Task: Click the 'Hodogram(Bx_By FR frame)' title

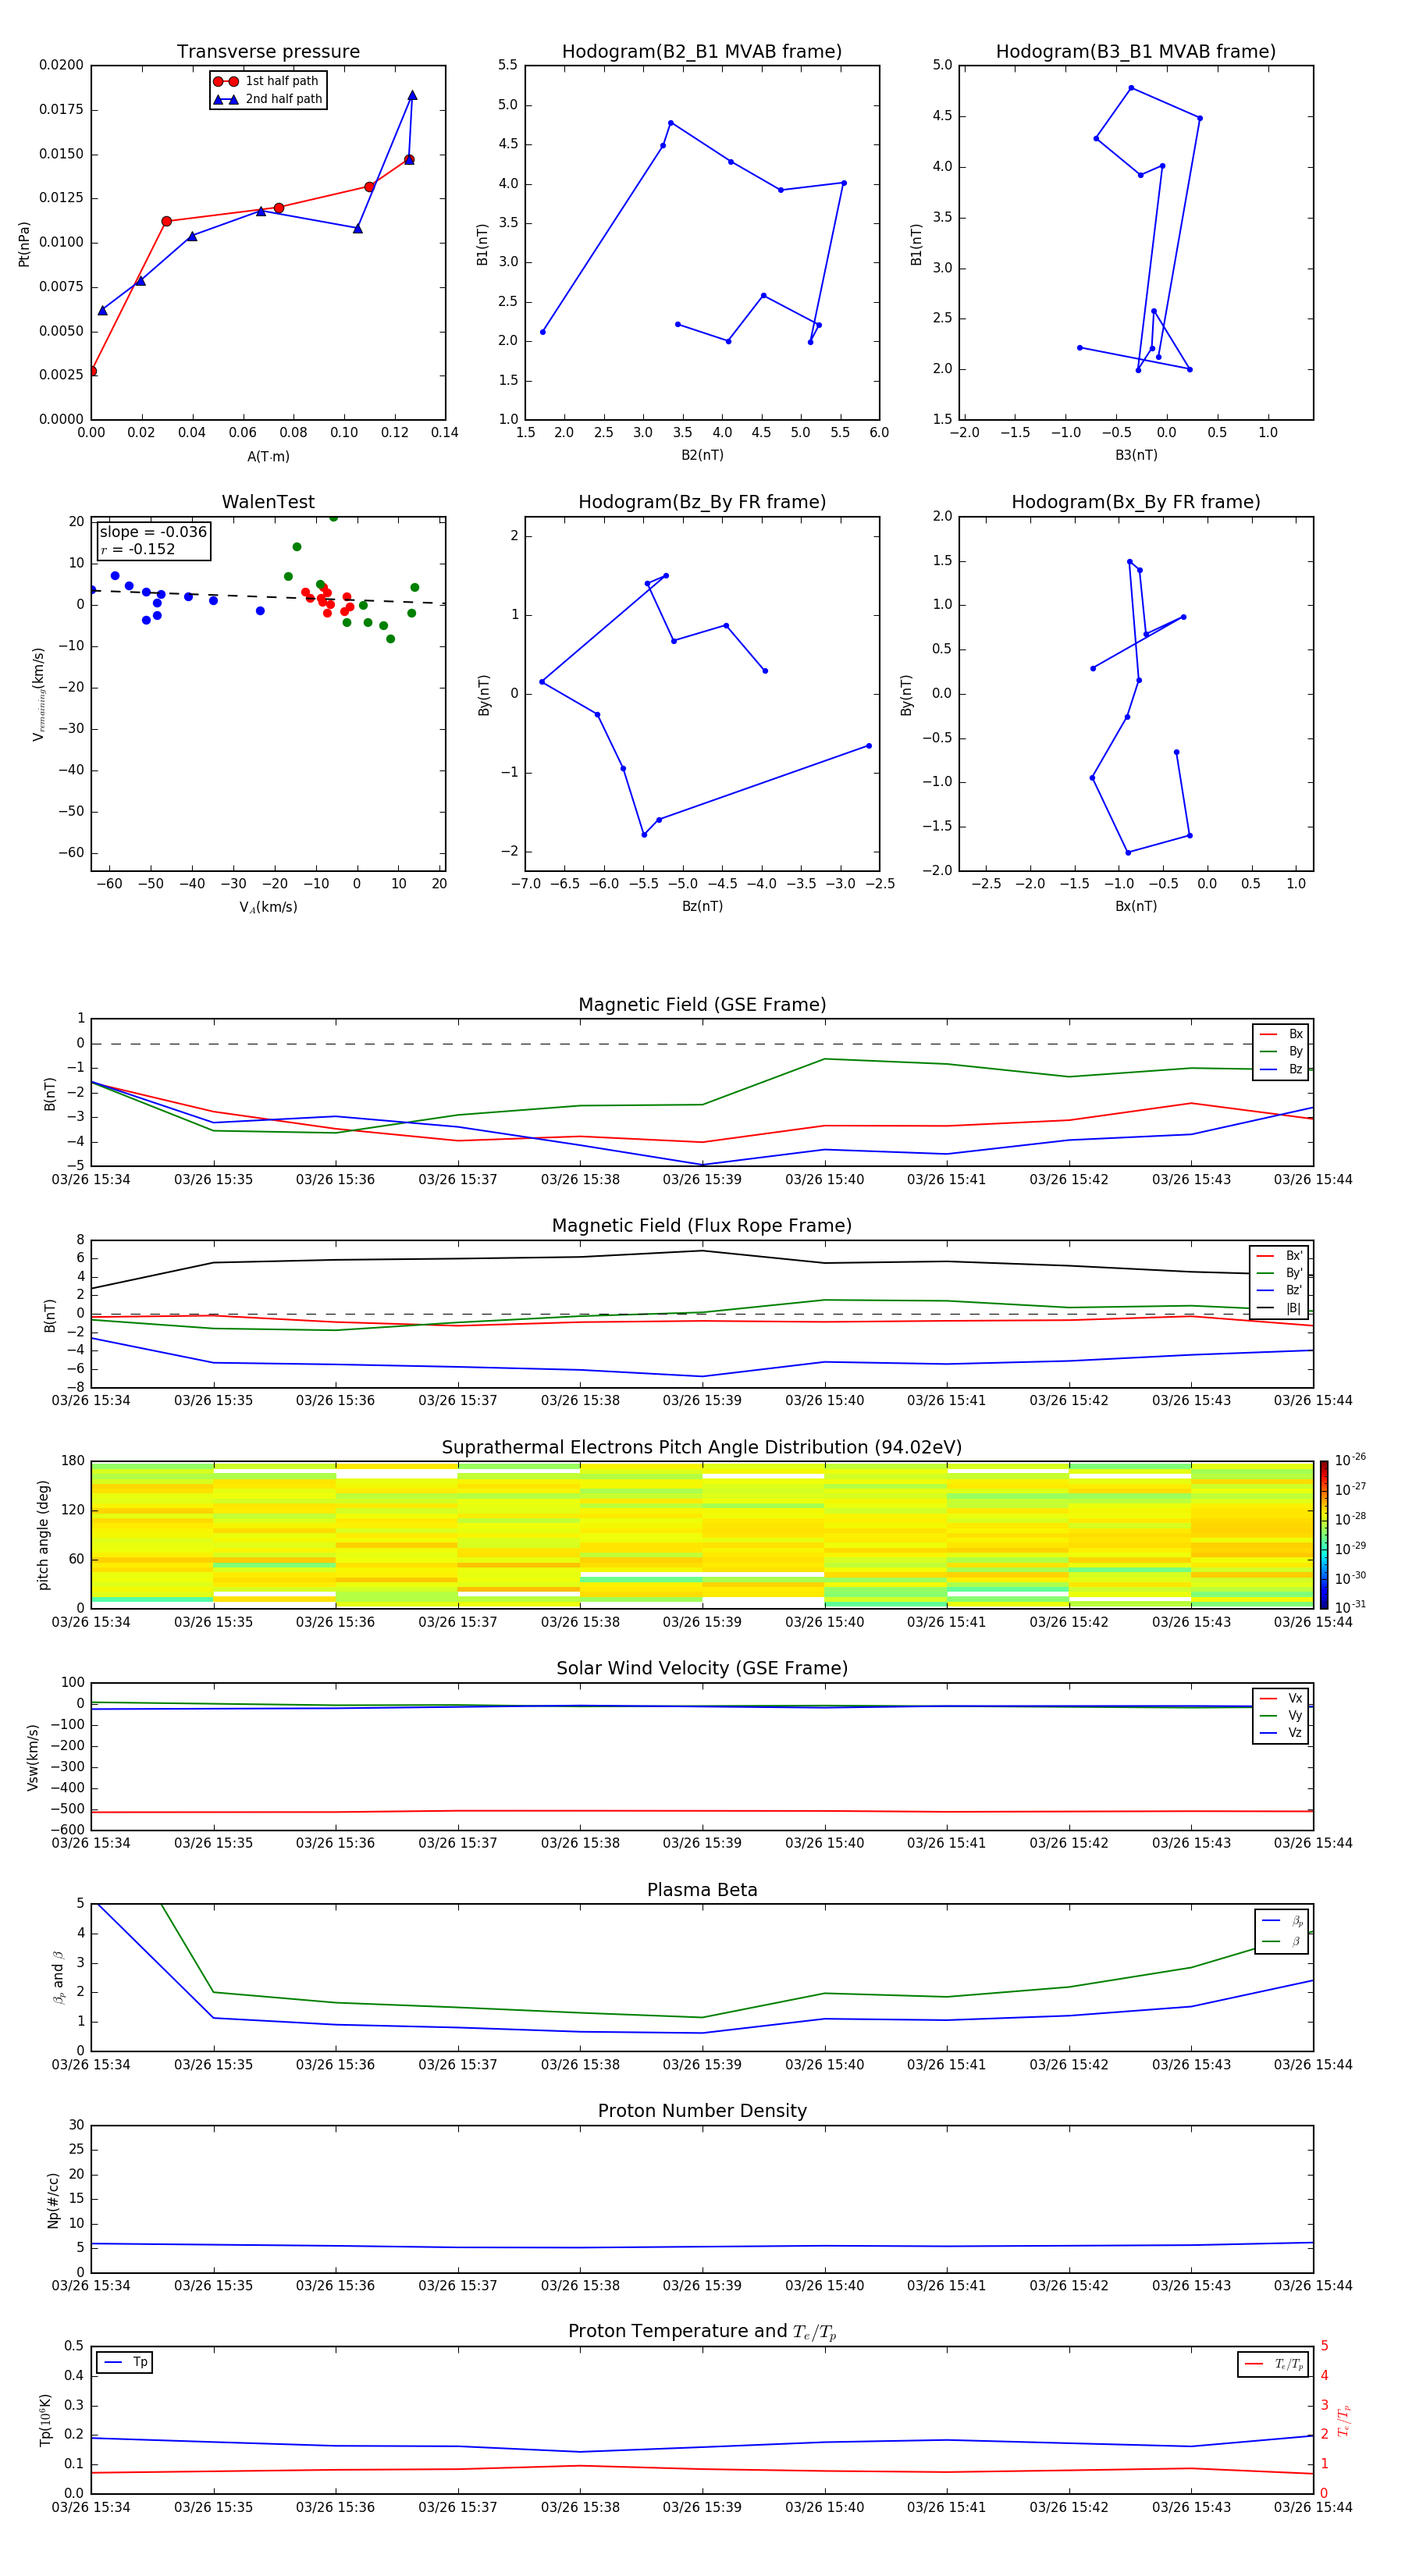Action: pyautogui.click(x=1136, y=502)
